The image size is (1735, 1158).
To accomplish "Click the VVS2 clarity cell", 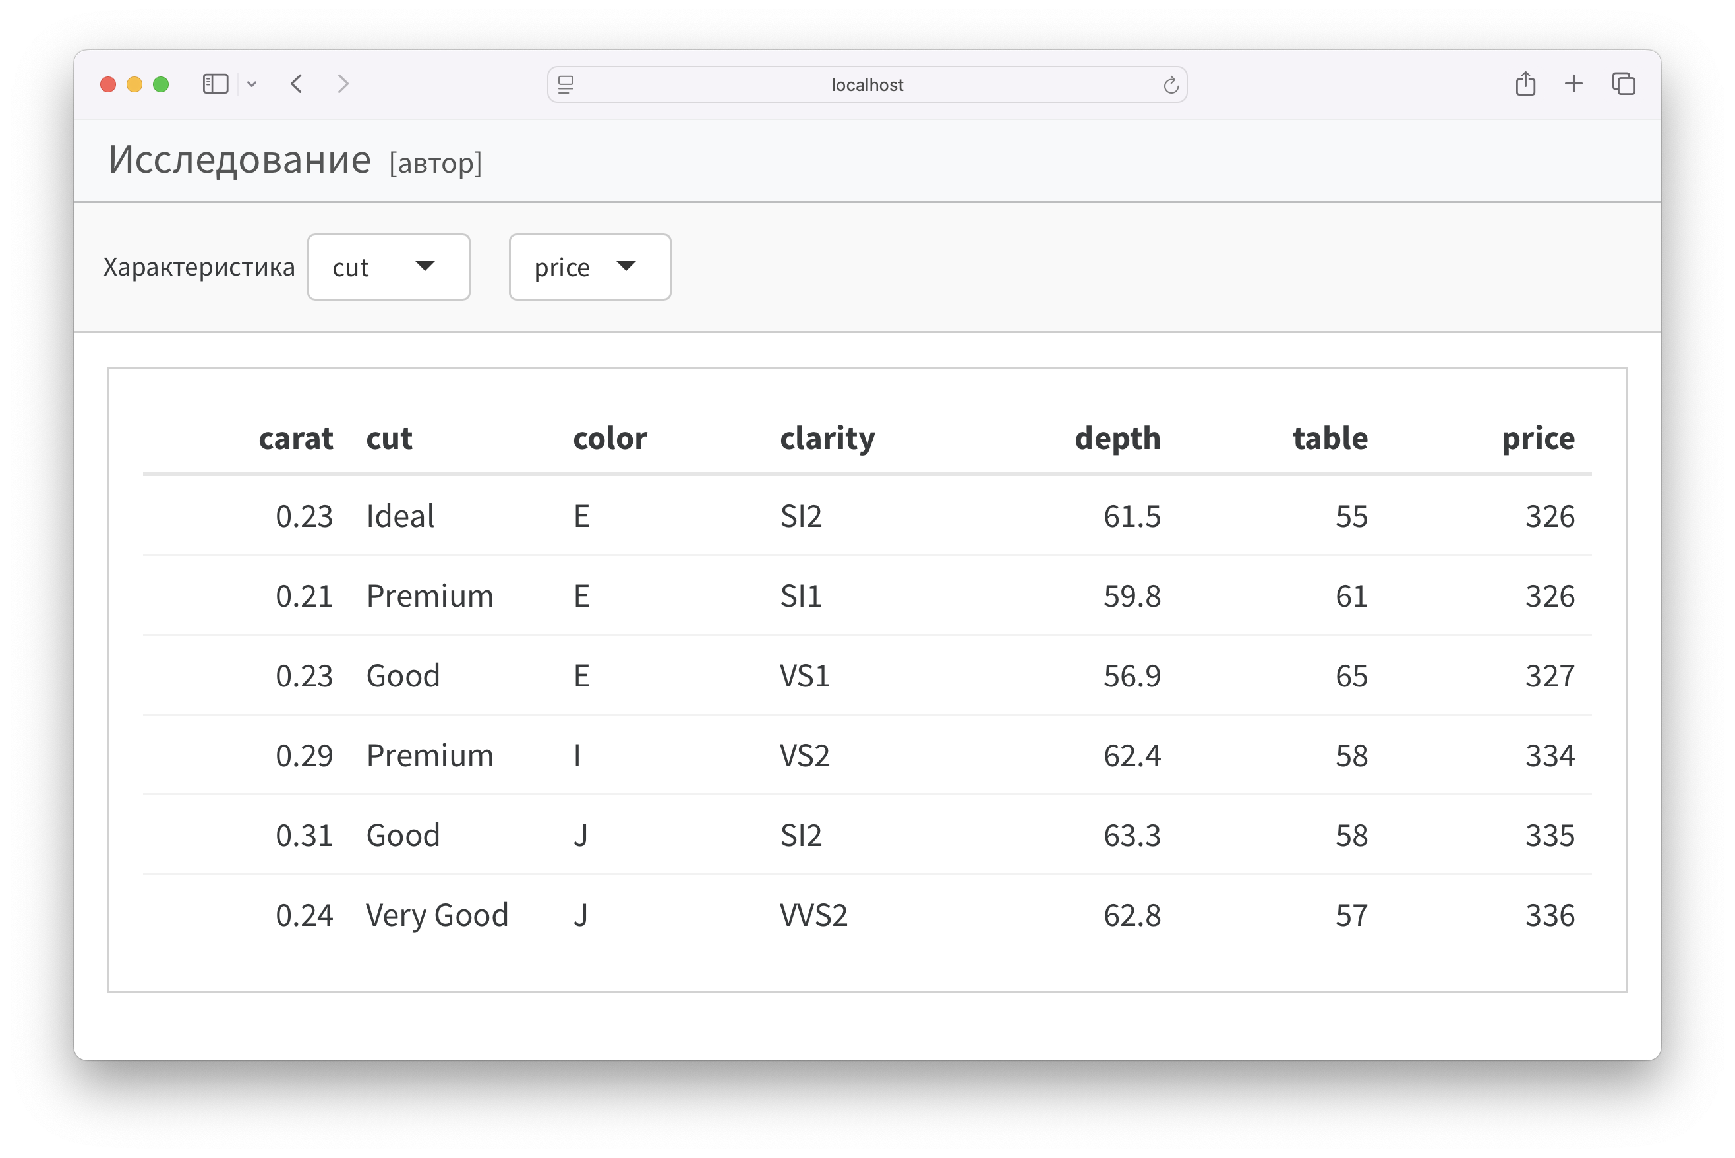I will tap(813, 916).
